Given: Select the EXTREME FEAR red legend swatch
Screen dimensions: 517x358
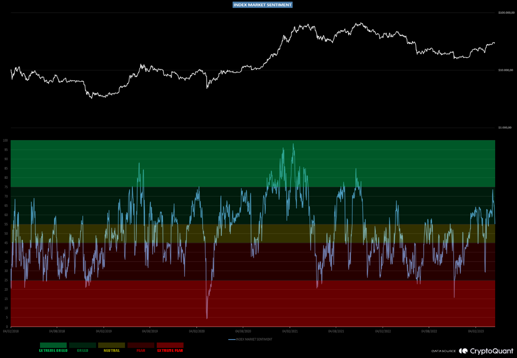Looking at the screenshot, I should (170, 345).
